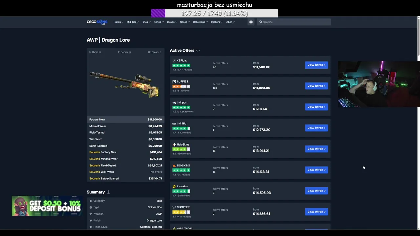Select the Well-Worn price row
Image resolution: width=420 pixels, height=236 pixels.
(126, 139)
